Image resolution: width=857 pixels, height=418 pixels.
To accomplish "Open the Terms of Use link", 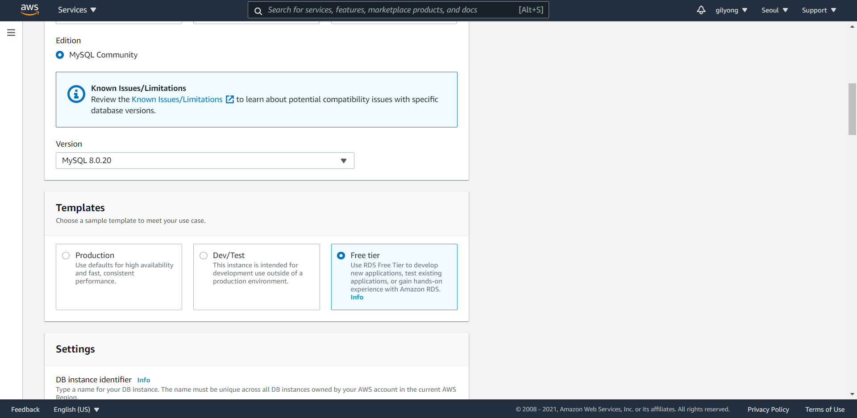I will click(x=825, y=410).
